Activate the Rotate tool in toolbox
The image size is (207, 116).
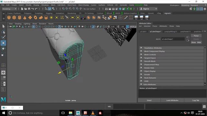pyautogui.click(x=4, y=49)
